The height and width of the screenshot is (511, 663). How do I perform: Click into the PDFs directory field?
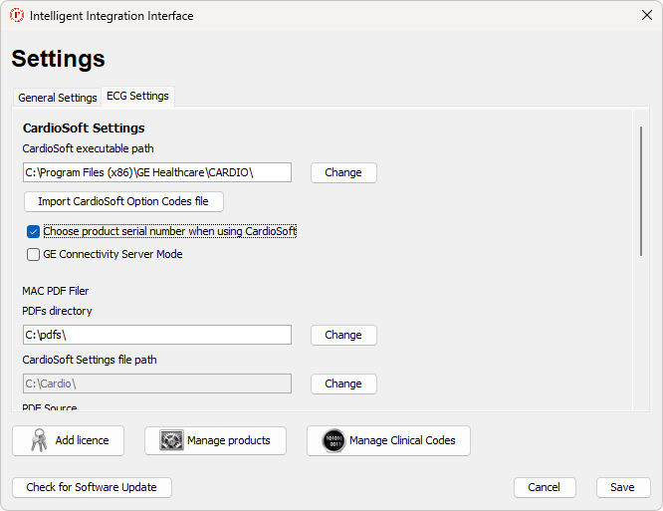[156, 335]
